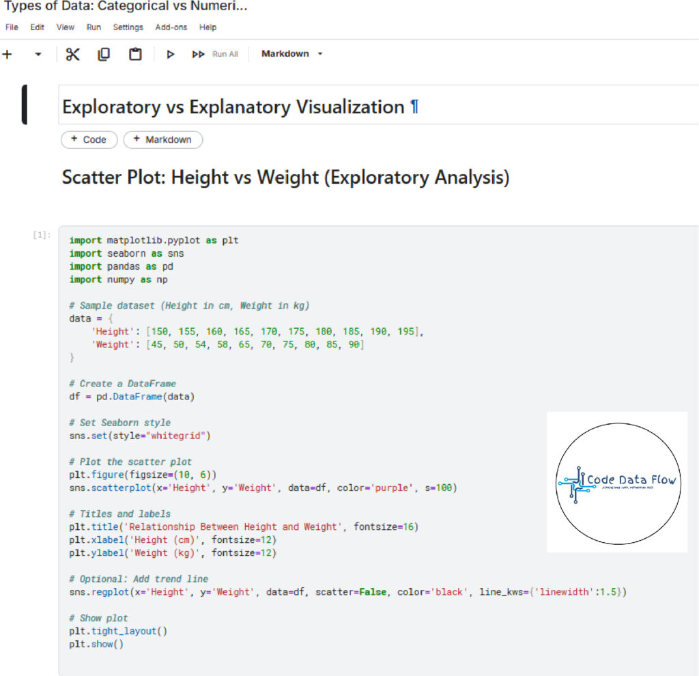Click the 'import pandas as pd' line
Screen dimensions: 699x676
pyautogui.click(x=122, y=266)
